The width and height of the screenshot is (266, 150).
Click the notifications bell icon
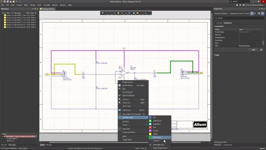pyautogui.click(x=240, y=5)
